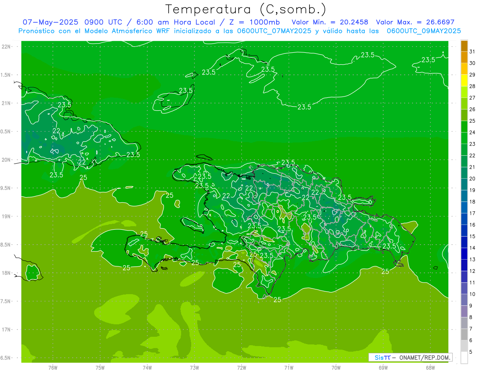
Task: Click the SisTT logo text
Action: (382, 357)
